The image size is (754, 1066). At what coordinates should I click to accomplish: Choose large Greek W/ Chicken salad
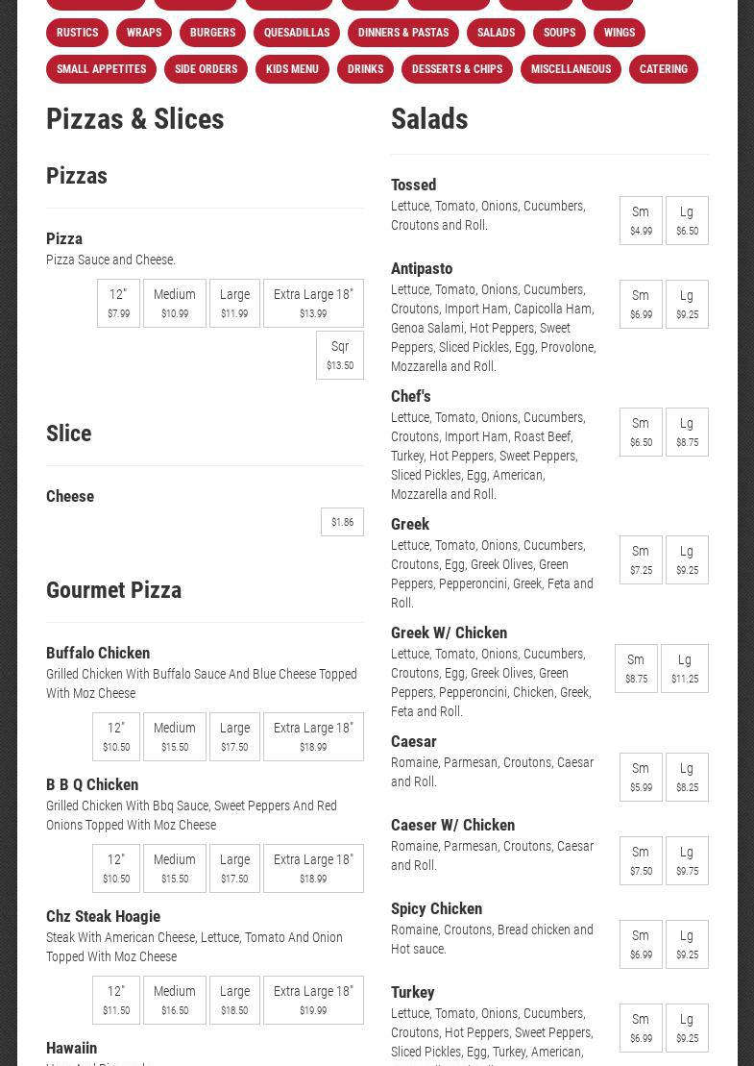685,668
